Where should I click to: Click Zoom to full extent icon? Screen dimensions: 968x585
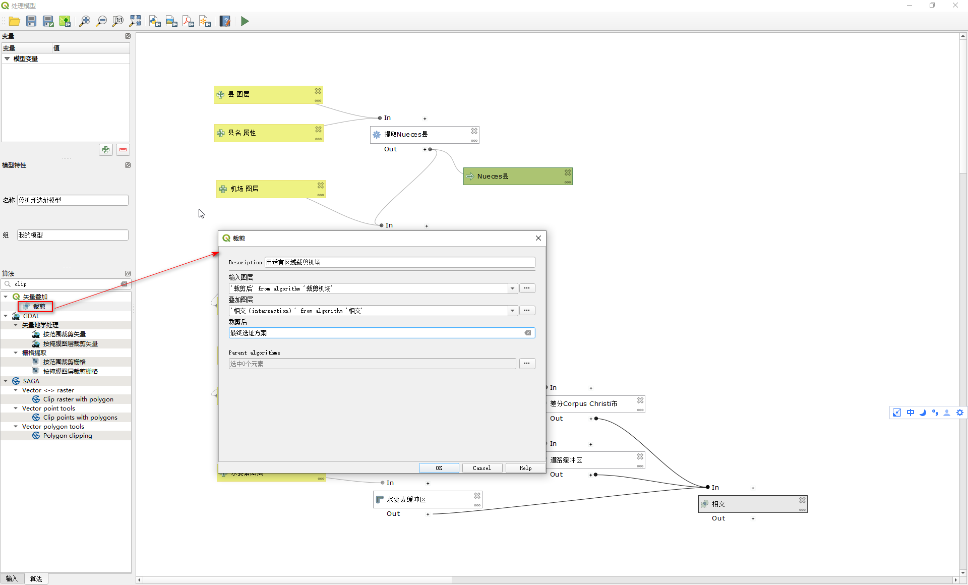tap(135, 21)
